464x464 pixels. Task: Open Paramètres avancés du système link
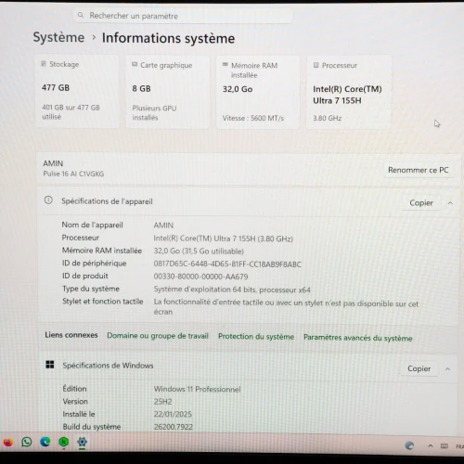coord(358,338)
